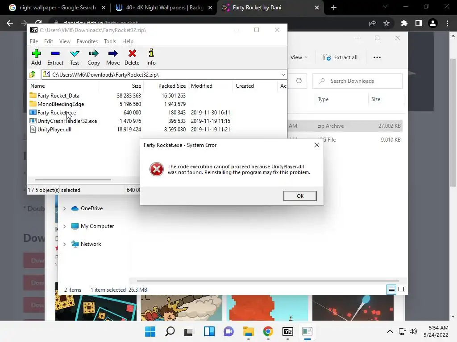Open the Chrome profile avatar
This screenshot has height=342, width=457.
(x=433, y=23)
